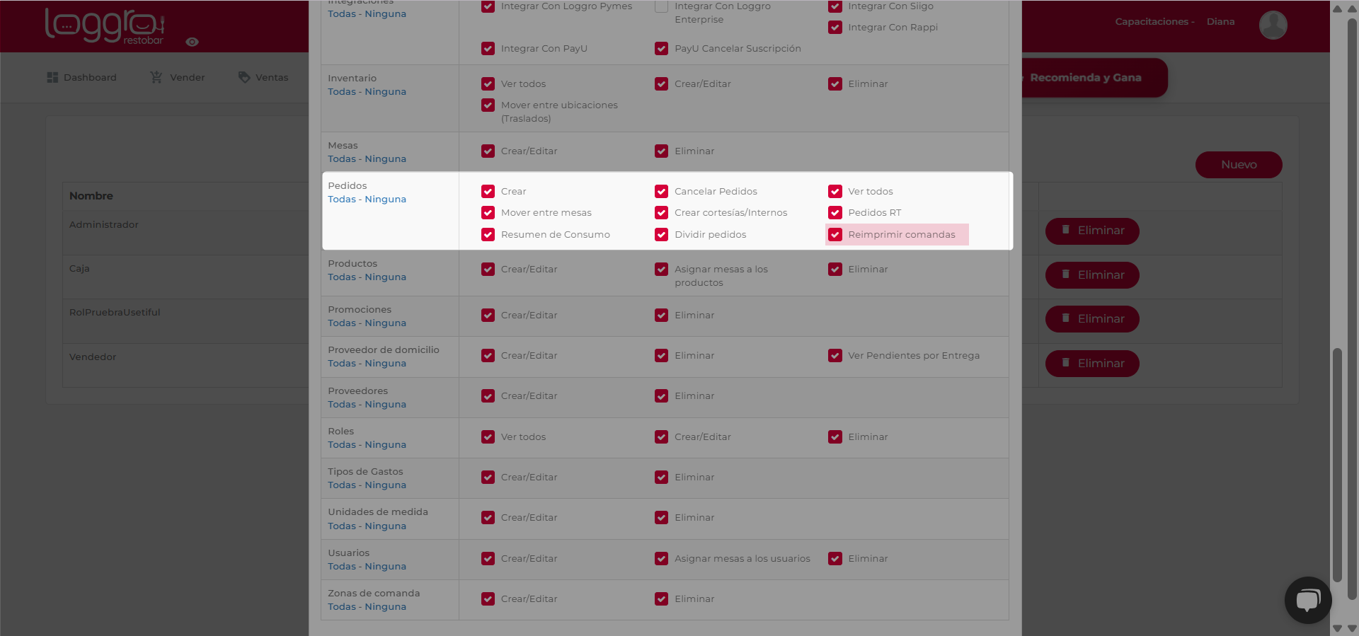1359x636 pixels.
Task: Toggle the Cancelar Pedidos checkbox
Action: (x=661, y=192)
